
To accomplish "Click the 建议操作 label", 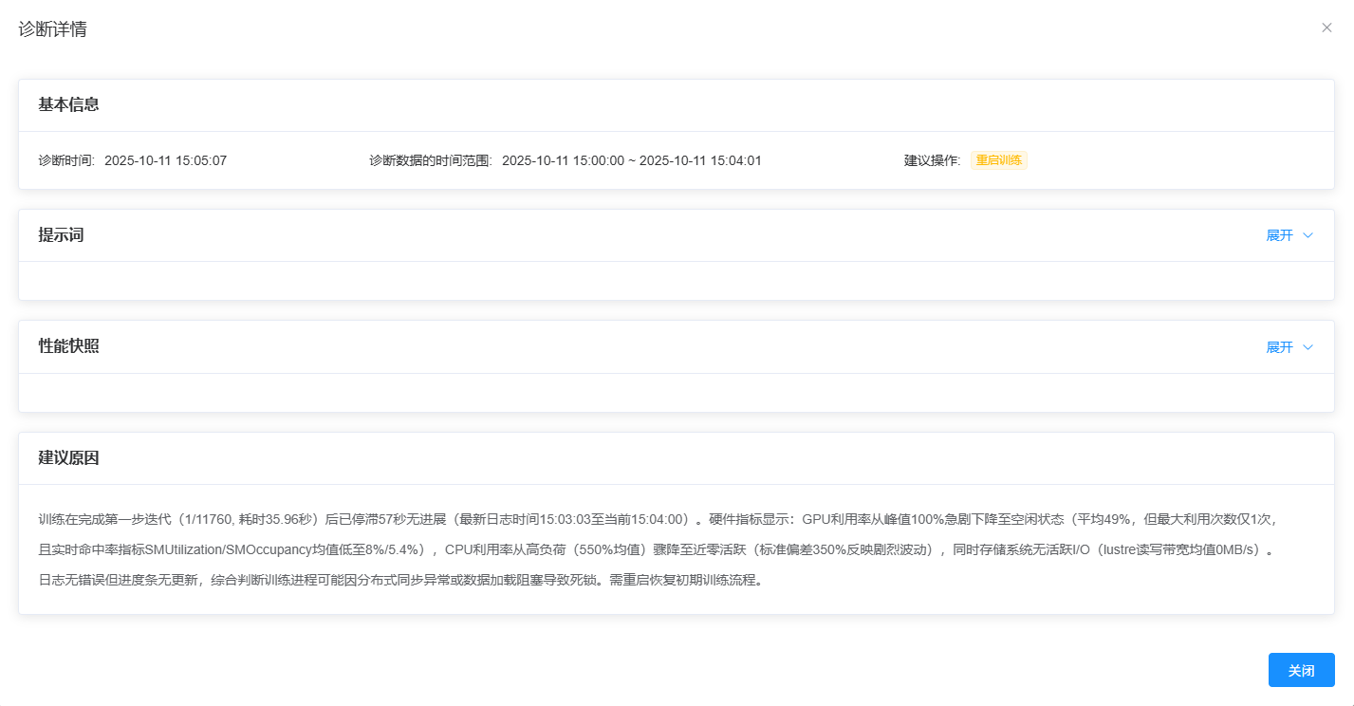I will 932,160.
